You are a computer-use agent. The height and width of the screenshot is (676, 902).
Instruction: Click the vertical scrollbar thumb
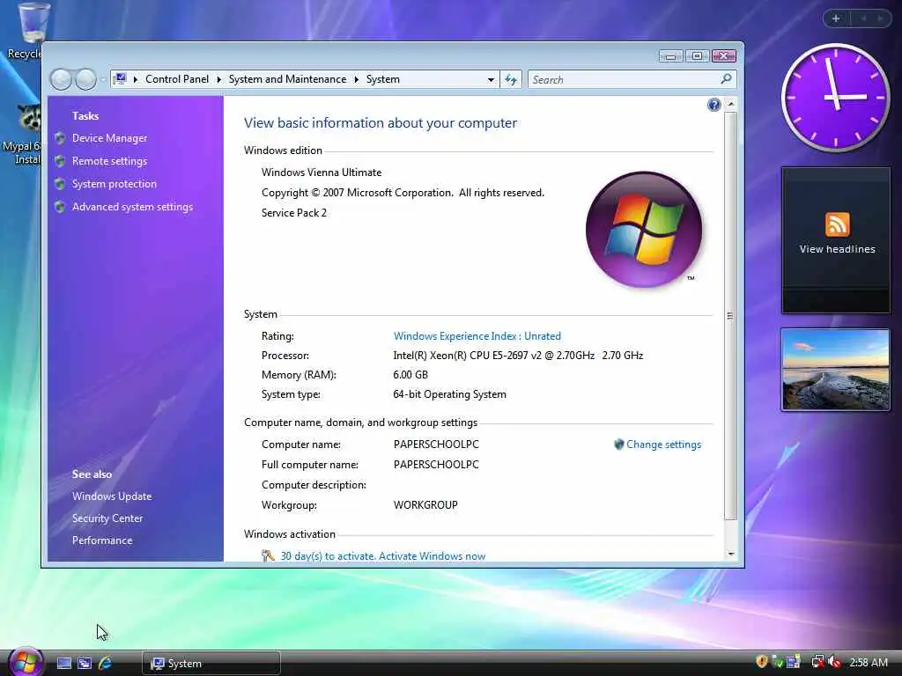tap(730, 316)
